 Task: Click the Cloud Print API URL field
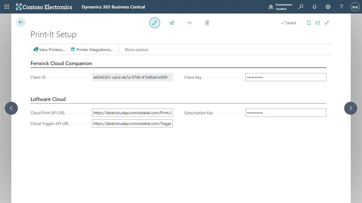pyautogui.click(x=132, y=113)
